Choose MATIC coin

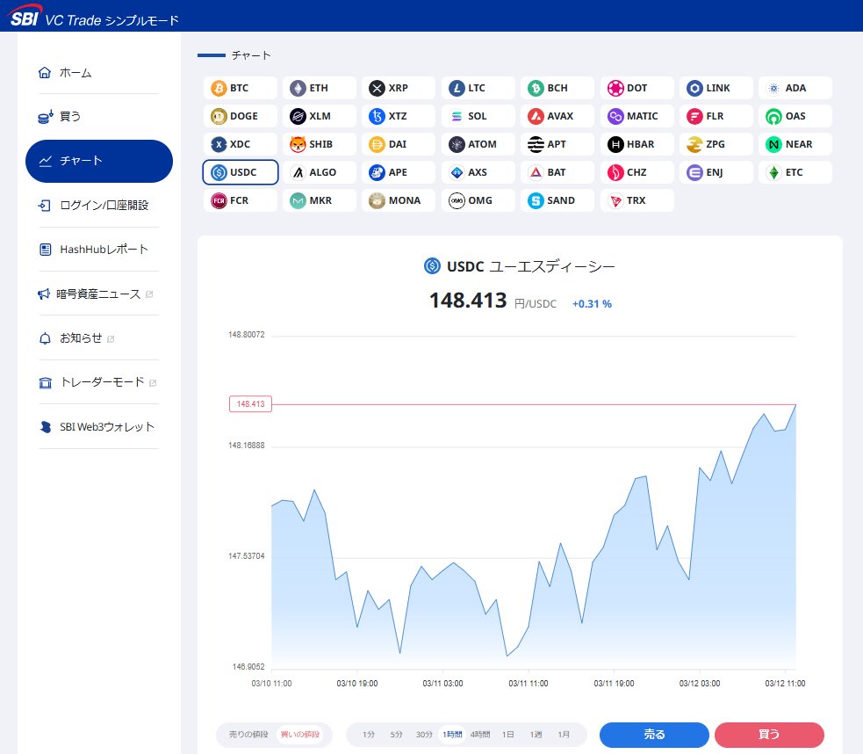click(x=636, y=116)
